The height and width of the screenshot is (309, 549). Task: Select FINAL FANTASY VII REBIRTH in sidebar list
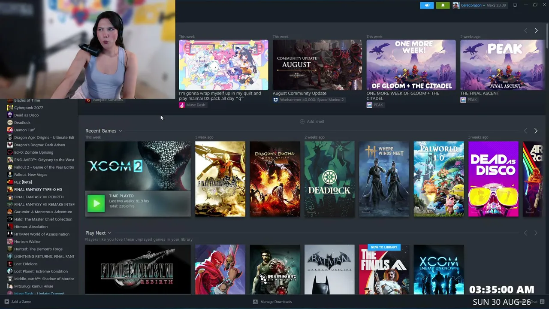tap(39, 197)
